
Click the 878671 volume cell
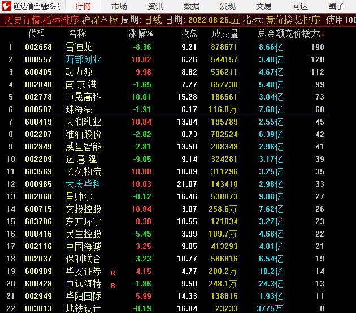click(224, 47)
